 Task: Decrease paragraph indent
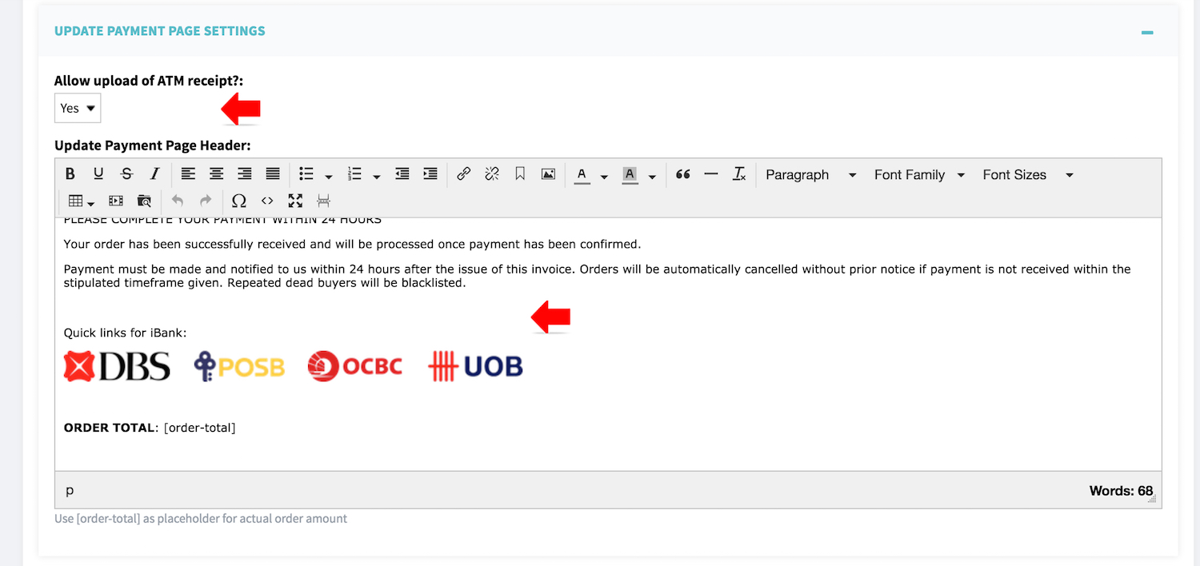[x=402, y=174]
